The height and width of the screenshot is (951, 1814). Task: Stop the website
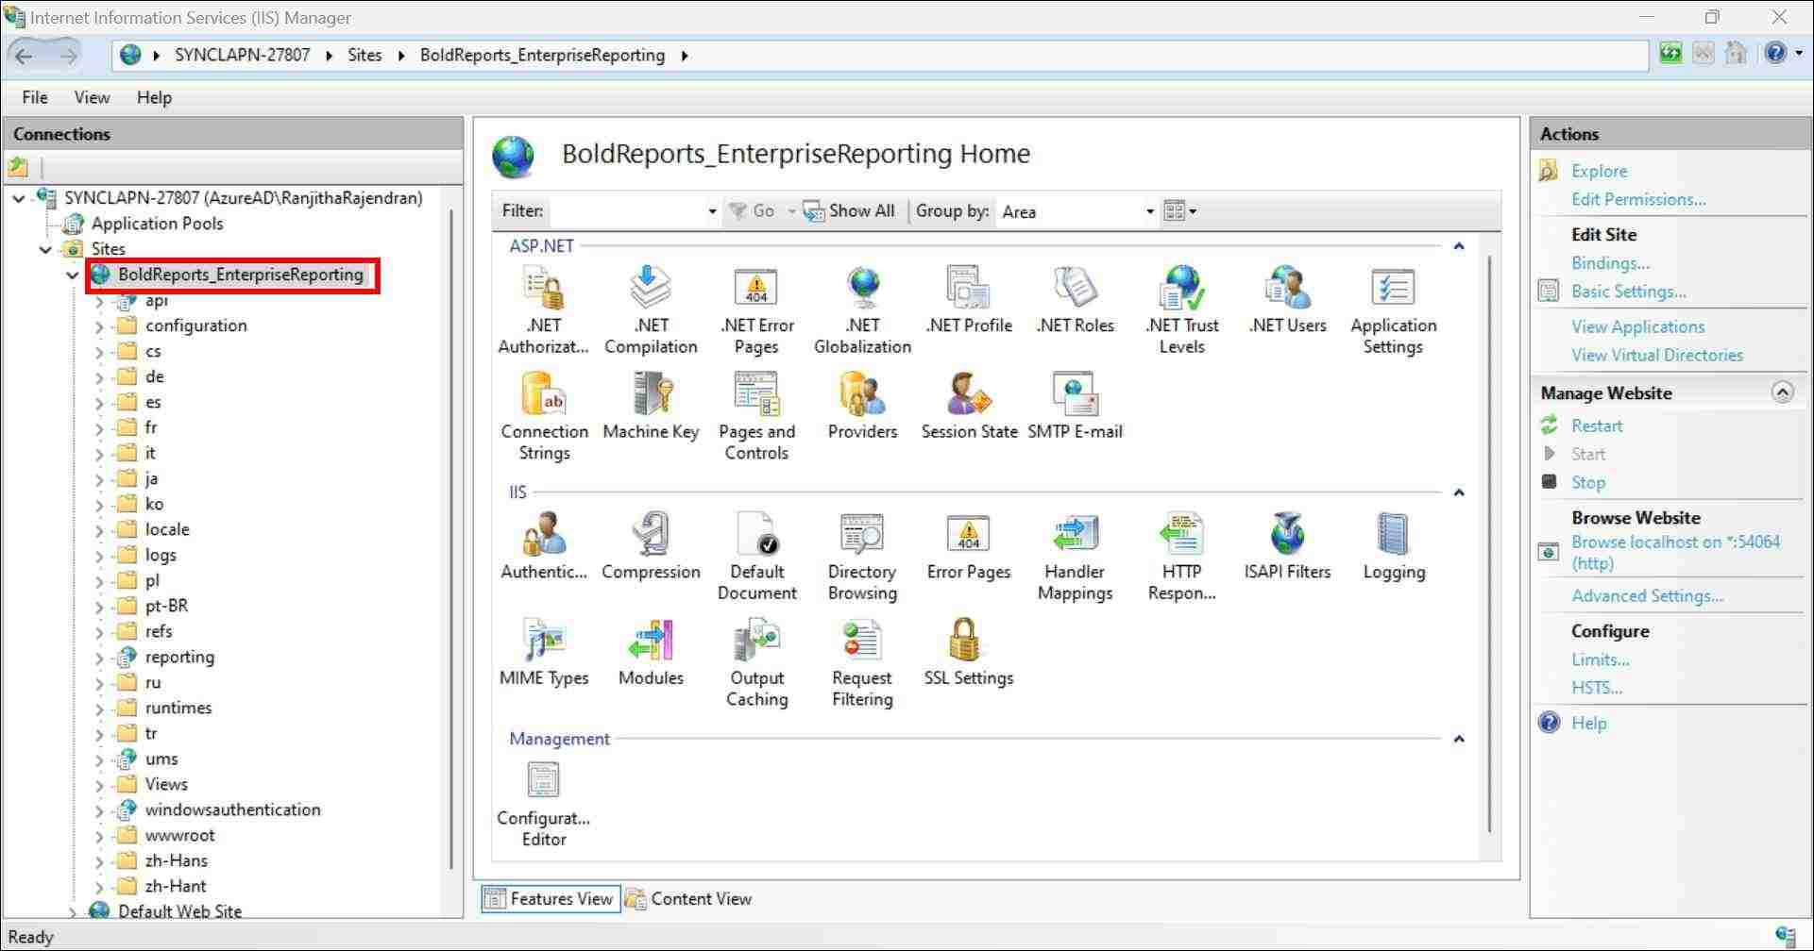tap(1587, 482)
